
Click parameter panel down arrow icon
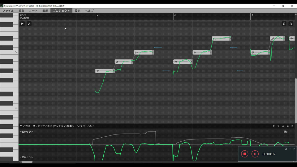coord(278,126)
